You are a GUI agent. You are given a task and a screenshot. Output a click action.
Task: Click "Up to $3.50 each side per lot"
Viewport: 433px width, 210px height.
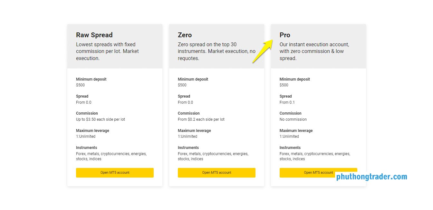point(101,119)
